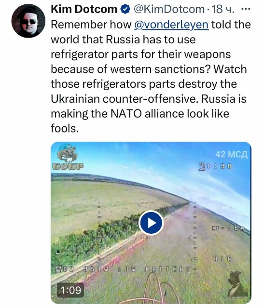This screenshot has height=307, width=263.
Task: Click the Kim Dotcom display name
Action: (84, 9)
